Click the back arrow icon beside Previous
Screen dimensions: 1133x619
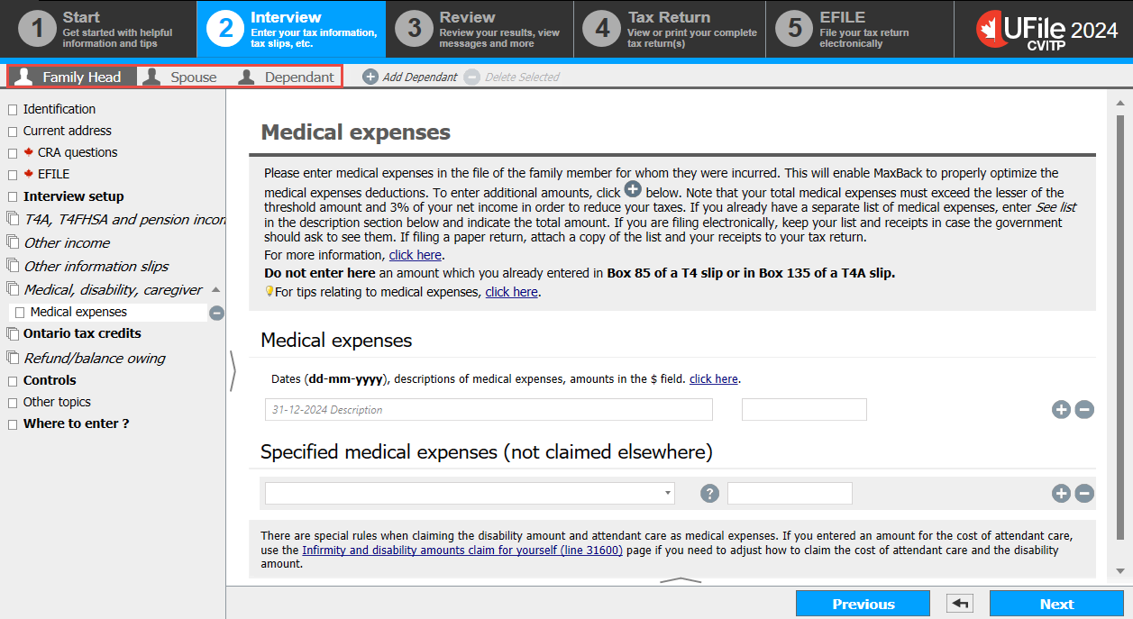(960, 604)
